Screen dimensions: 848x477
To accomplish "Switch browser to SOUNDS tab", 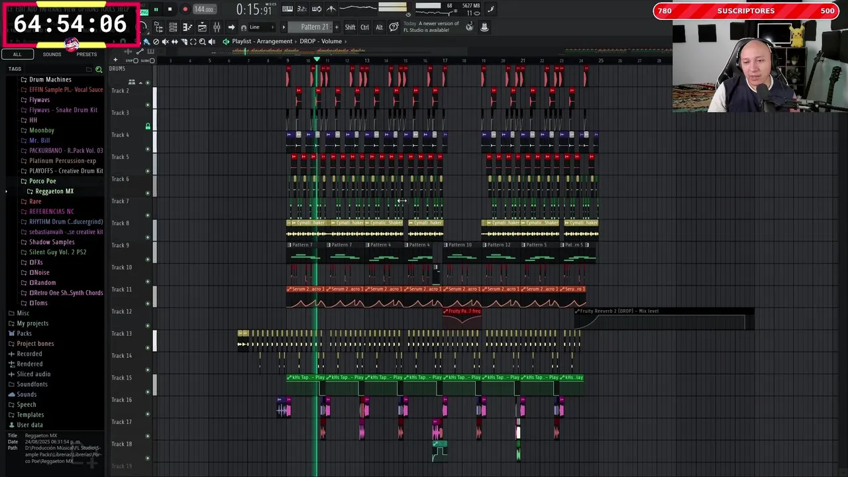I will pyautogui.click(x=52, y=54).
